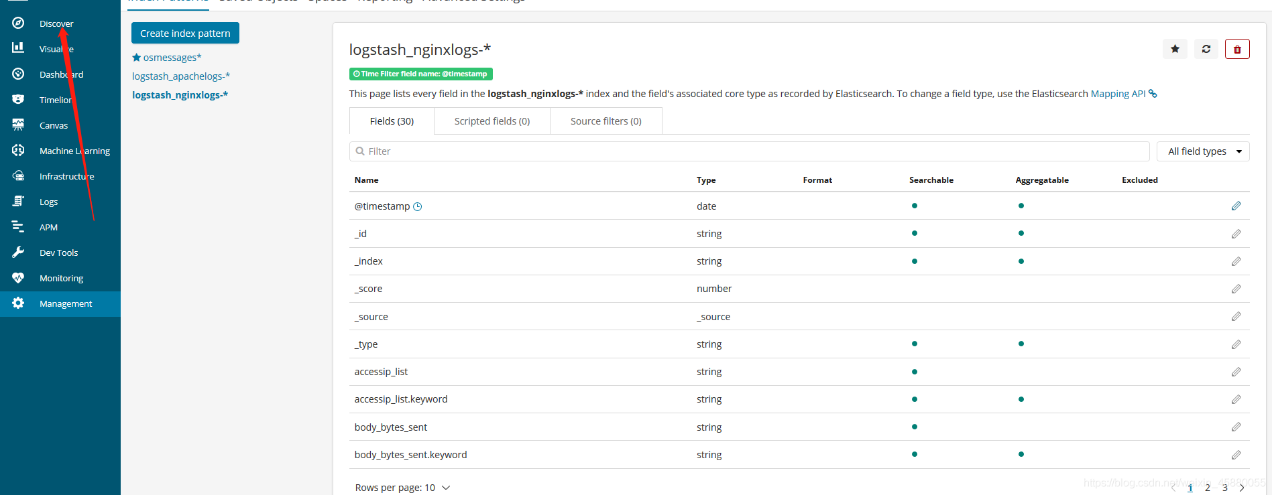Screen dimensions: 1272x495
Task: Go to page 2 of fields
Action: coord(1208,488)
